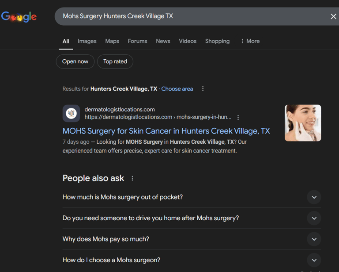Apply the Top rated filter chip
This screenshot has height=272, width=339.
pos(115,61)
